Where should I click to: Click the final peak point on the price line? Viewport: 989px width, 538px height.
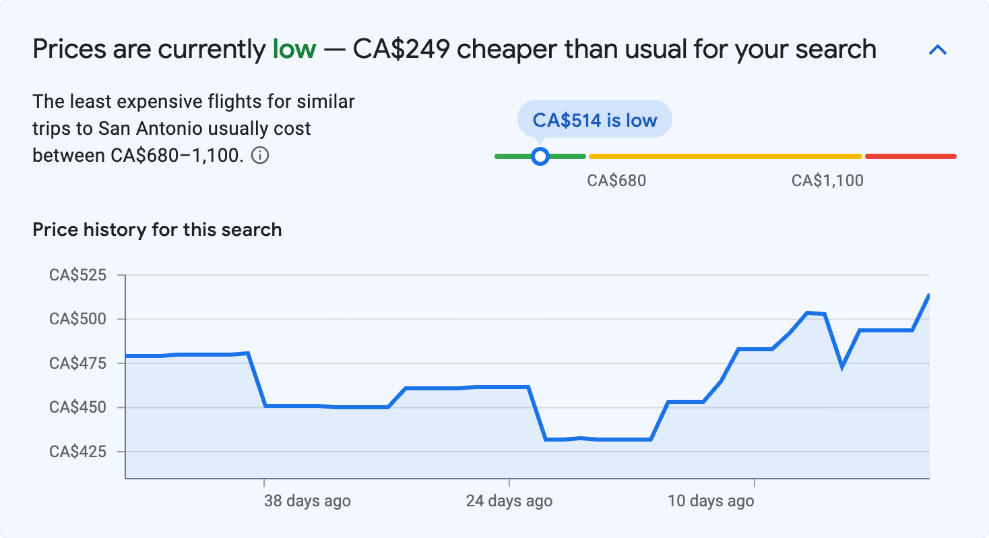[928, 295]
